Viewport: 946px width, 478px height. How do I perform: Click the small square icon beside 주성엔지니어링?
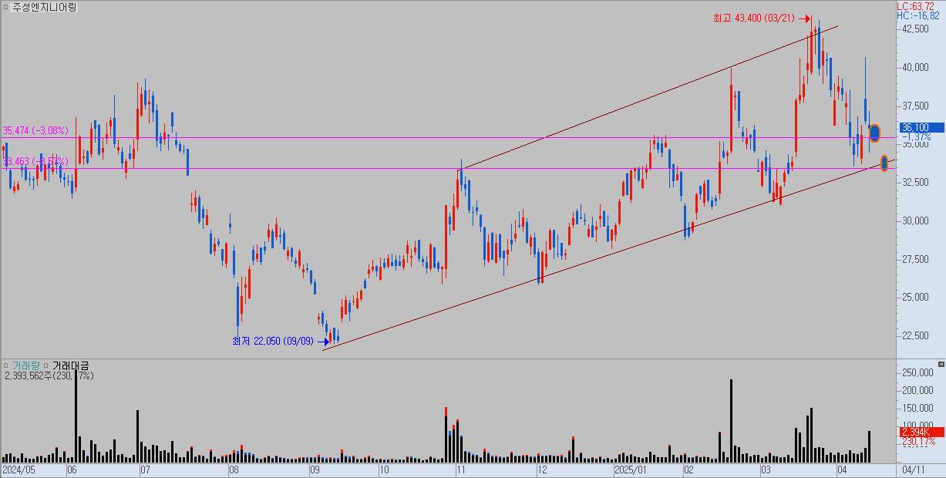[6, 7]
